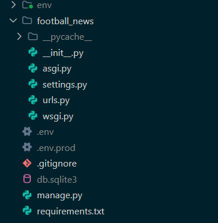Screen dimensions: 218x223
Task: Open the urls.py file
Action: [56, 100]
